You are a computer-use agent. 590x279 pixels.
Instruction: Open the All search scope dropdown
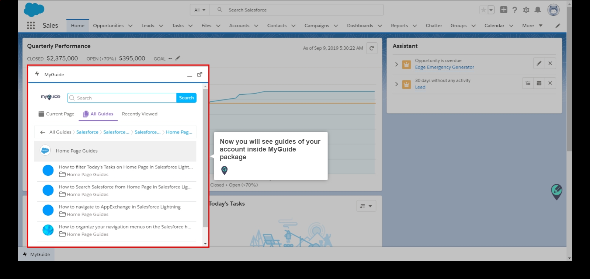(x=200, y=10)
